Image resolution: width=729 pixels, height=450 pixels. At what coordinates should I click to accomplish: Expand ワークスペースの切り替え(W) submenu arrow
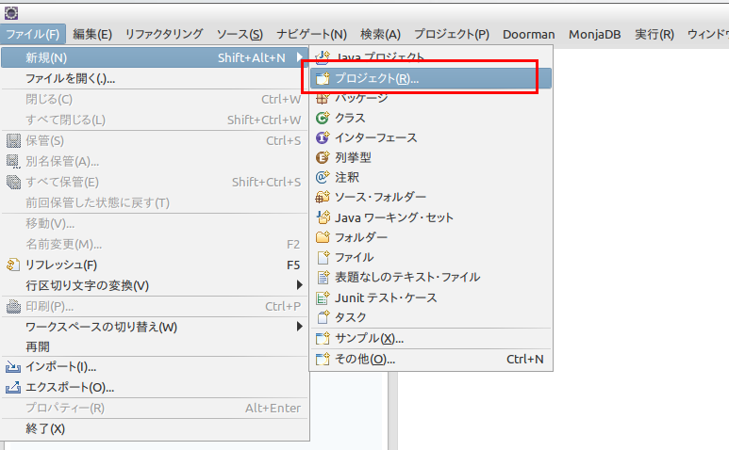pos(300,327)
